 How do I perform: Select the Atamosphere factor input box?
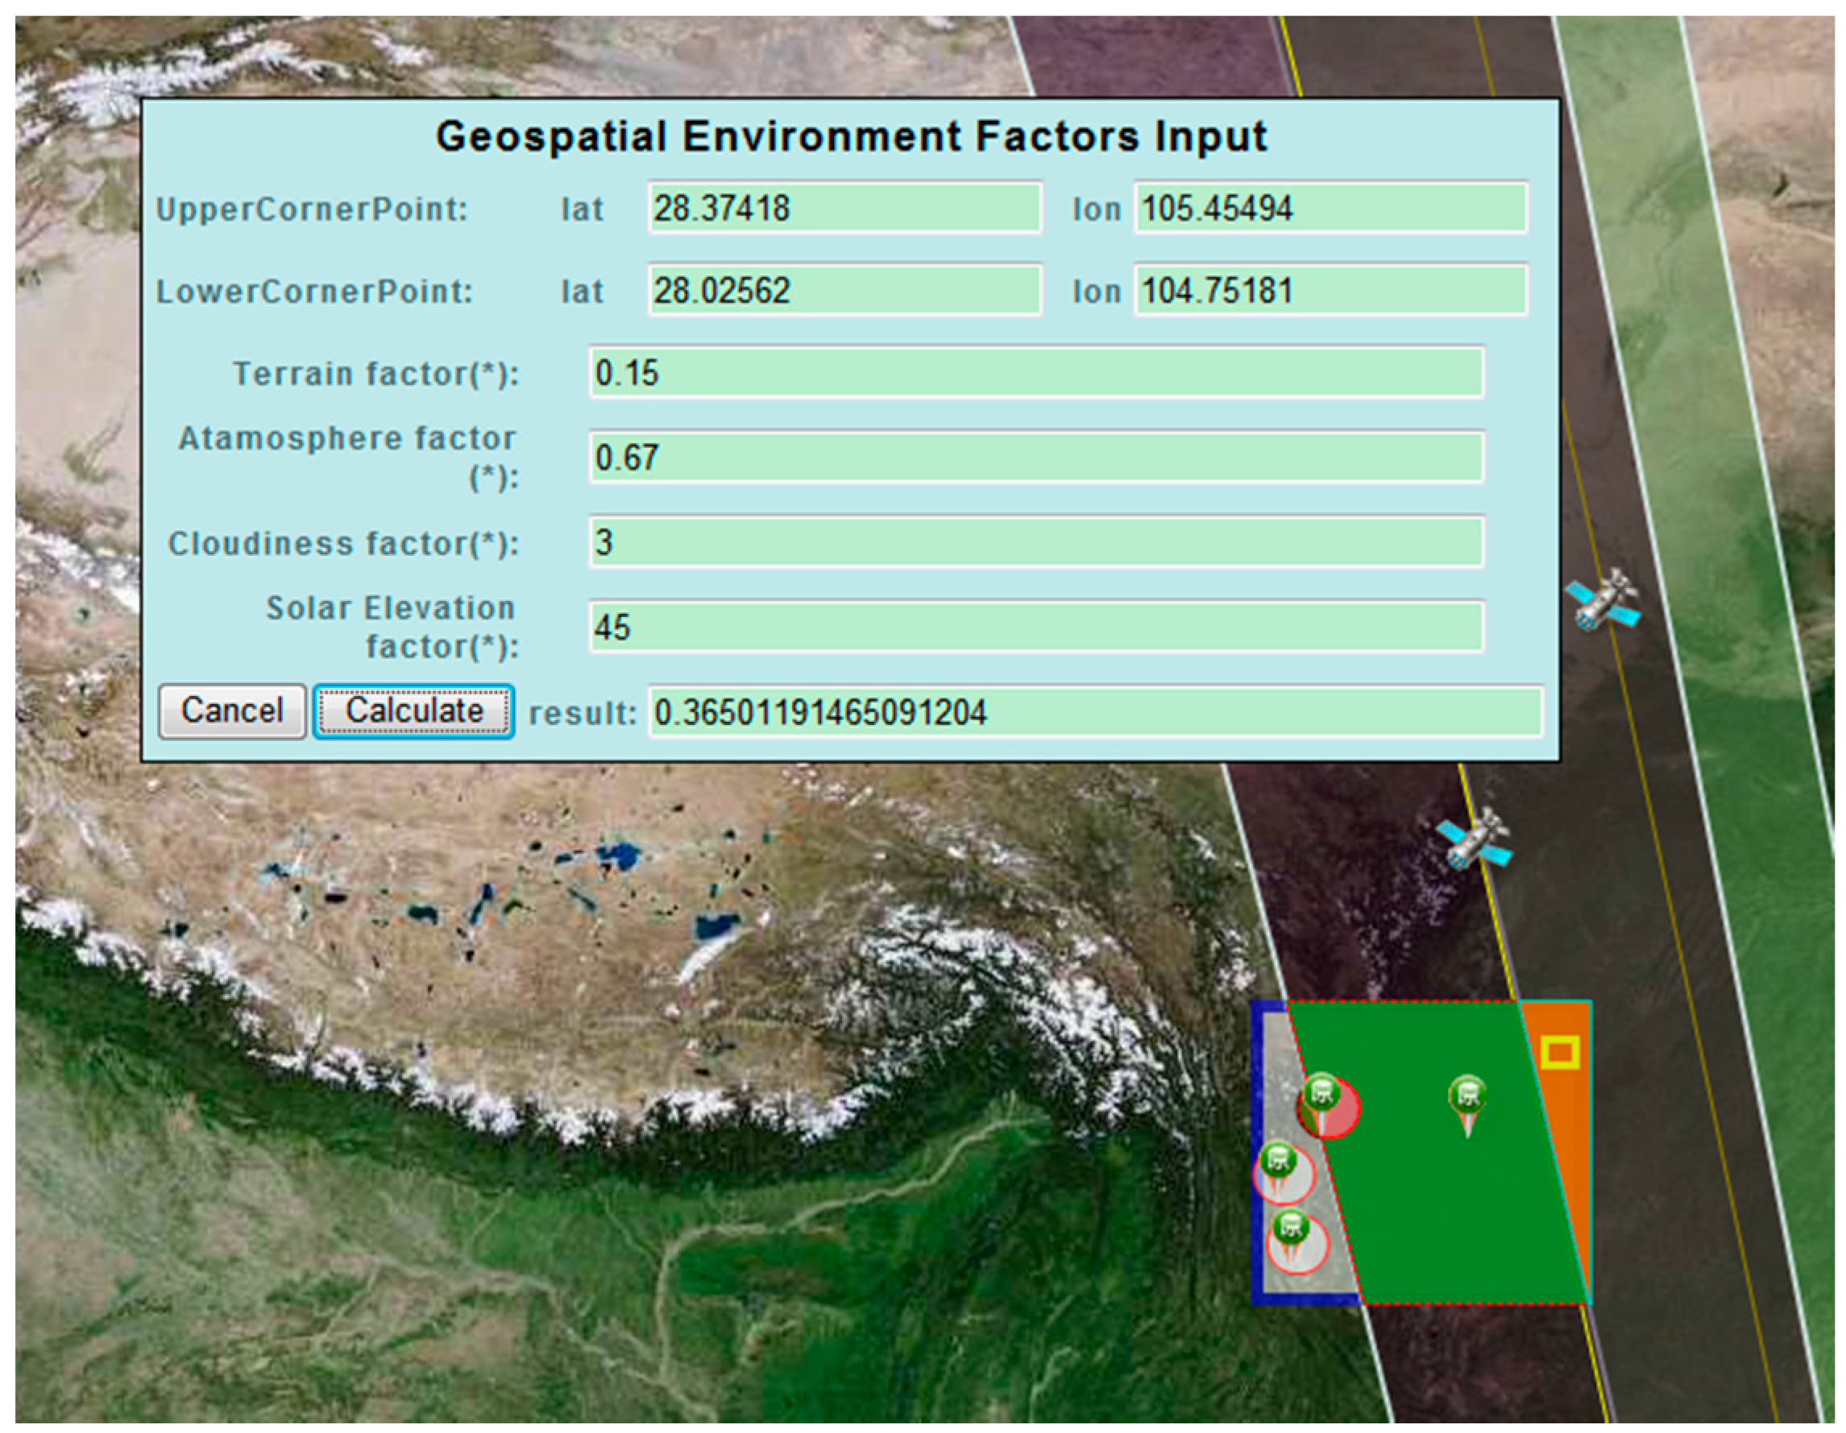[x=1035, y=457]
